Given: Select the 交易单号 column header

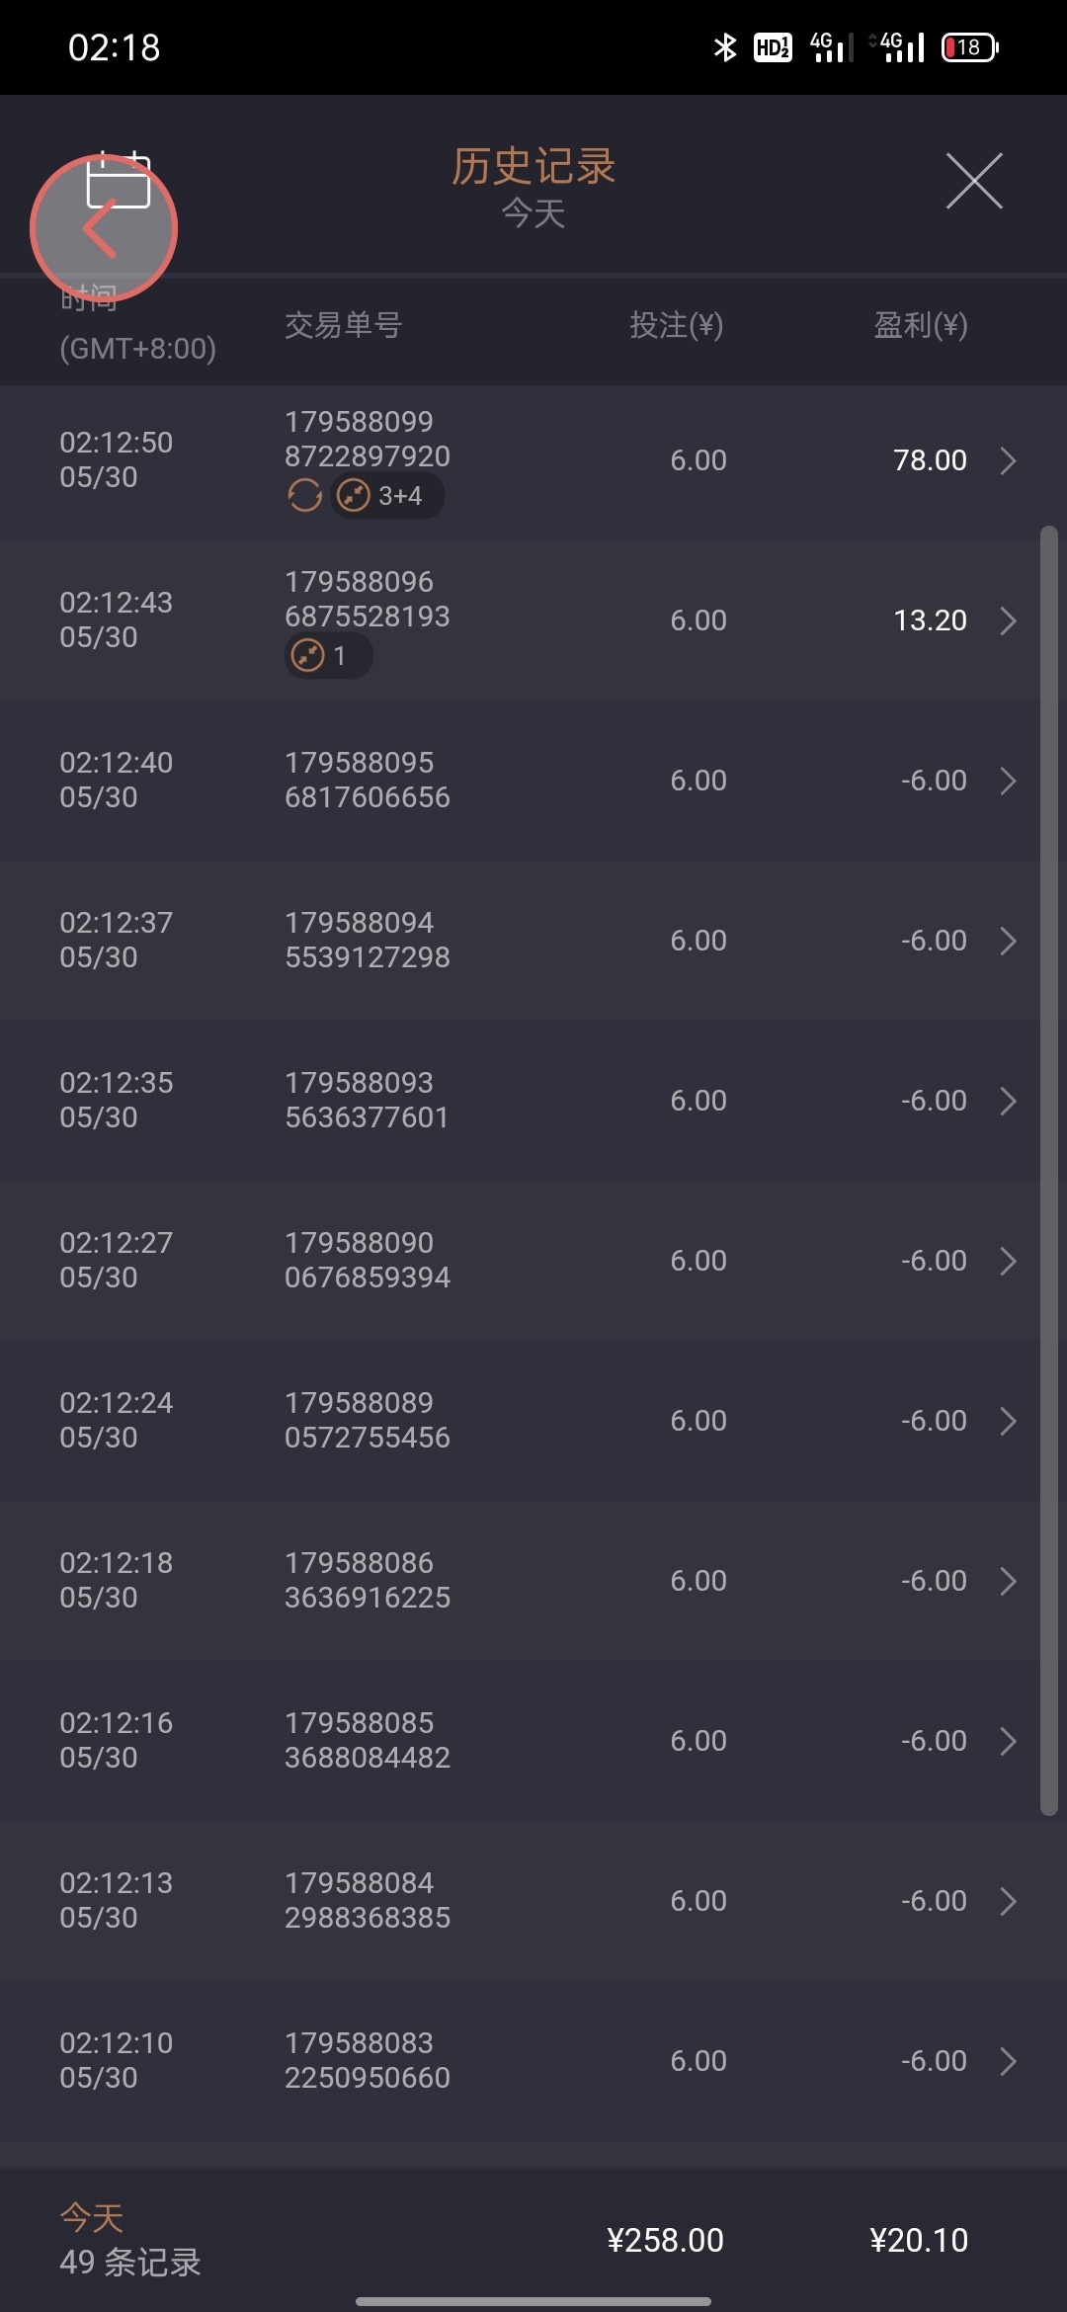Looking at the screenshot, I should tap(343, 325).
